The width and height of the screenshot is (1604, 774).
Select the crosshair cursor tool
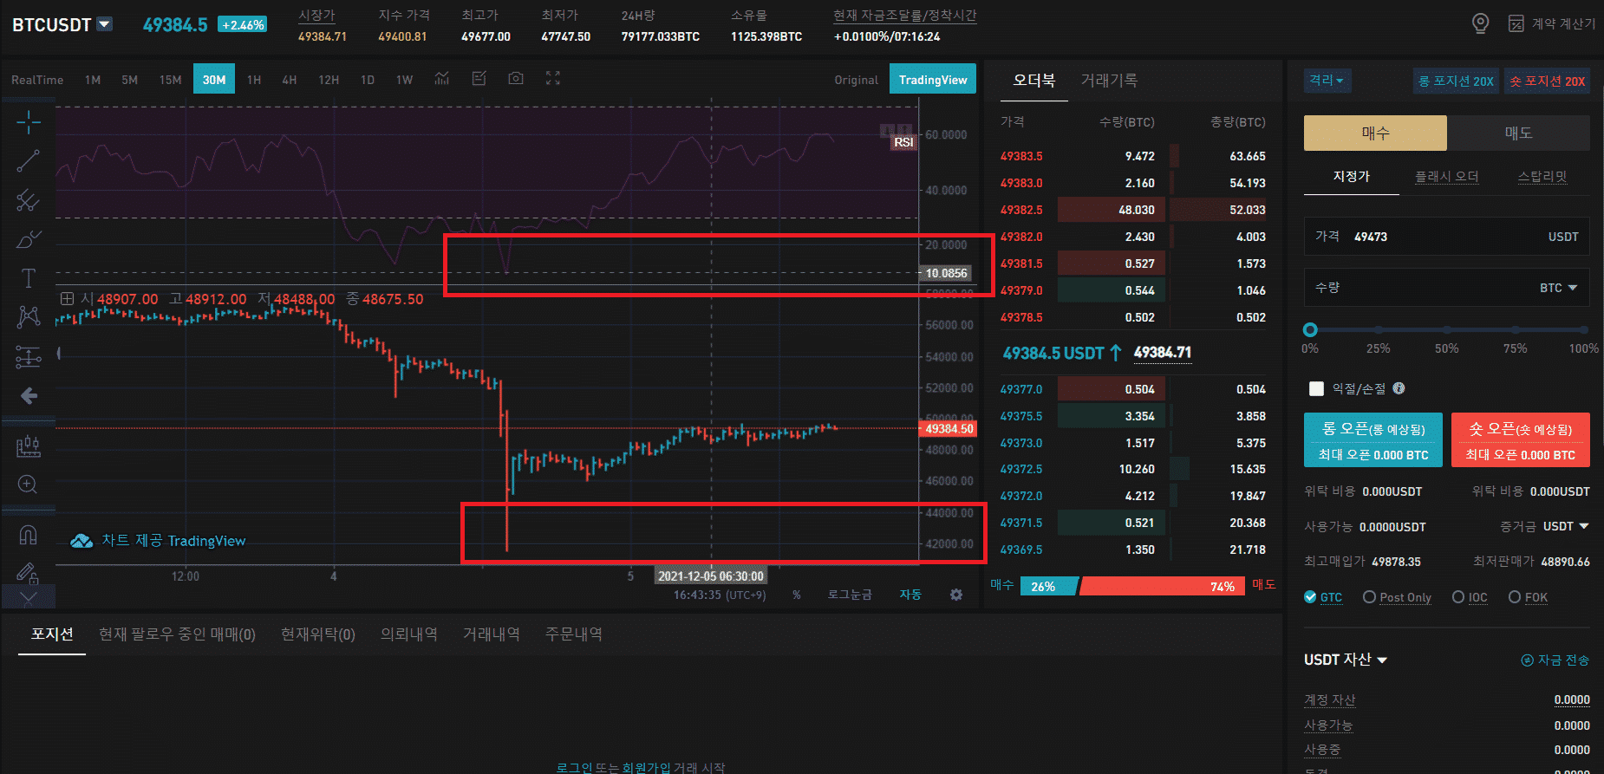[x=29, y=122]
